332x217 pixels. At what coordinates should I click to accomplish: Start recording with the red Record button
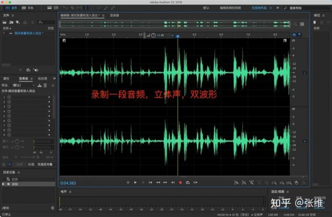tap(180, 183)
